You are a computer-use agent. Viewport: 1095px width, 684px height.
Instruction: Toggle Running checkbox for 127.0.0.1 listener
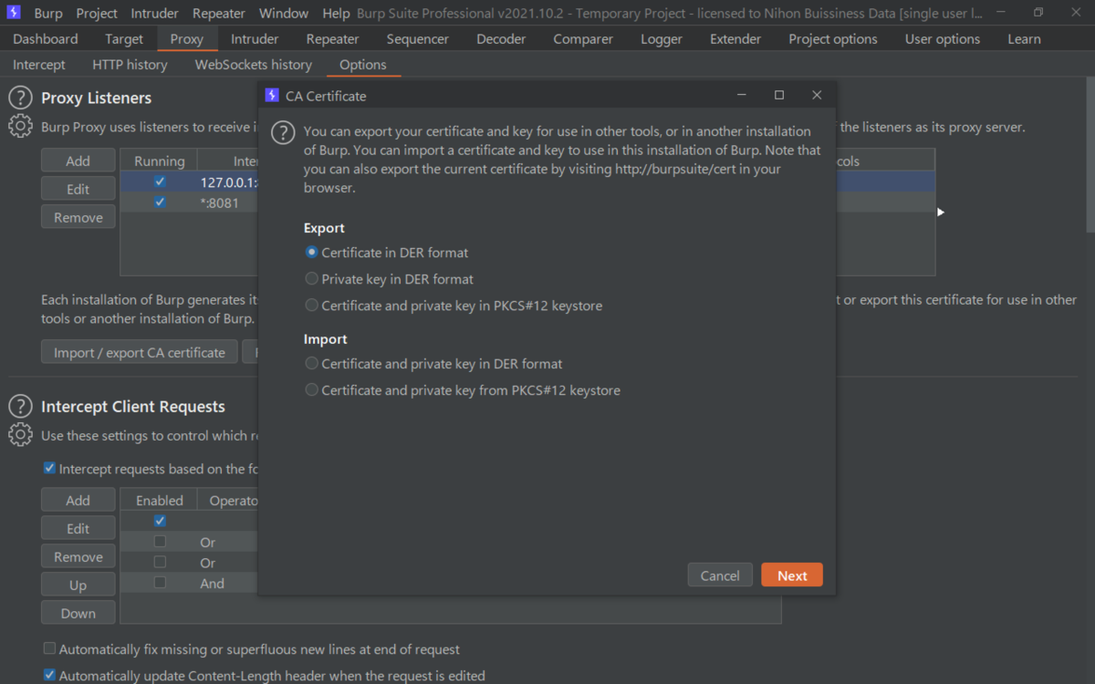click(x=160, y=181)
